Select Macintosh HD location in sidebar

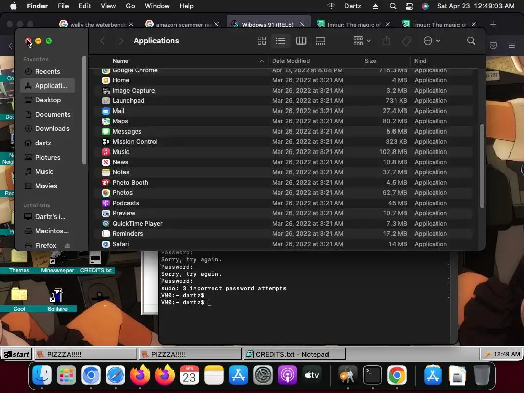[48, 231]
